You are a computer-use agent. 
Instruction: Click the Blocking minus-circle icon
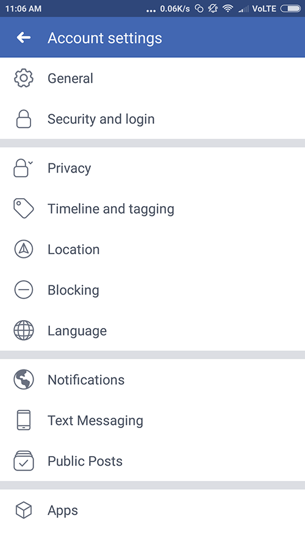24,290
